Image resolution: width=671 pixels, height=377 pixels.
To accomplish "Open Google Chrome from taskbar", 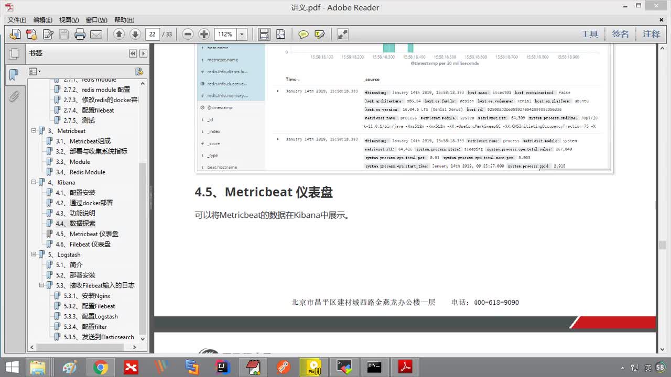I will pyautogui.click(x=100, y=367).
